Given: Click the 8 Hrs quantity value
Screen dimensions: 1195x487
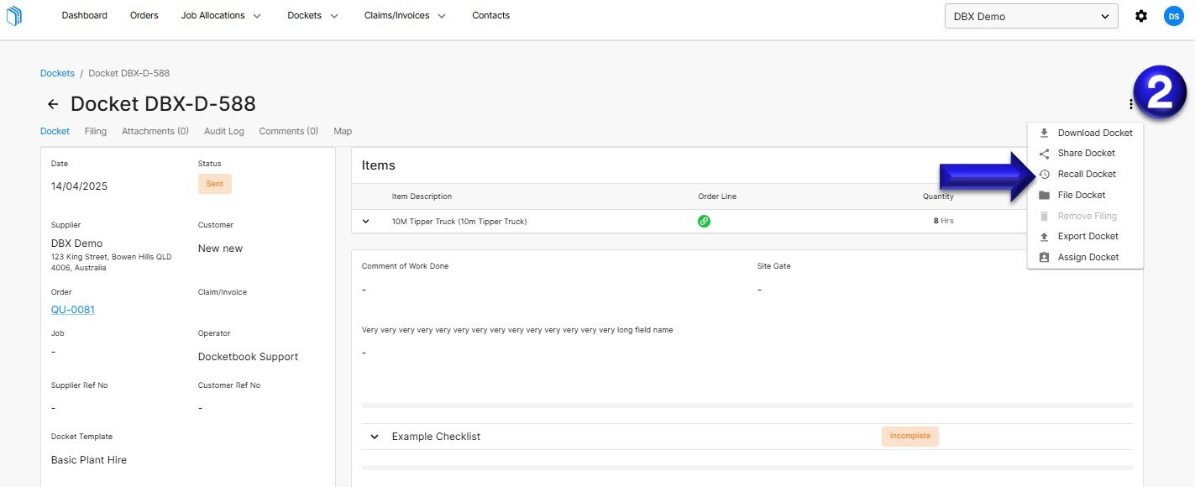Looking at the screenshot, I should [x=943, y=221].
